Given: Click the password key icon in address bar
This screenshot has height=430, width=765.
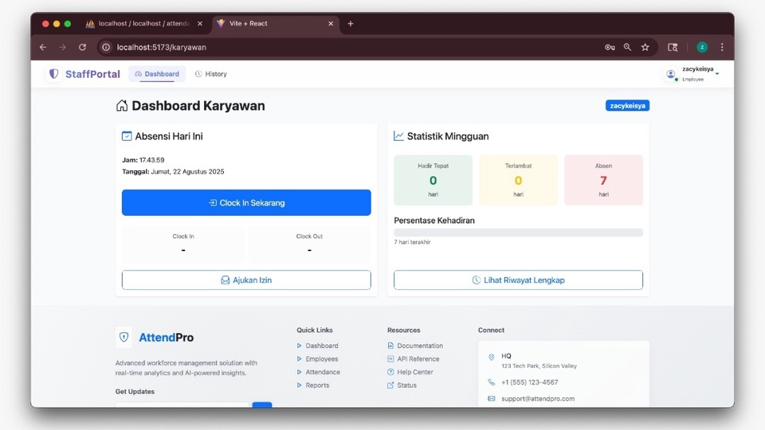Looking at the screenshot, I should pos(610,48).
